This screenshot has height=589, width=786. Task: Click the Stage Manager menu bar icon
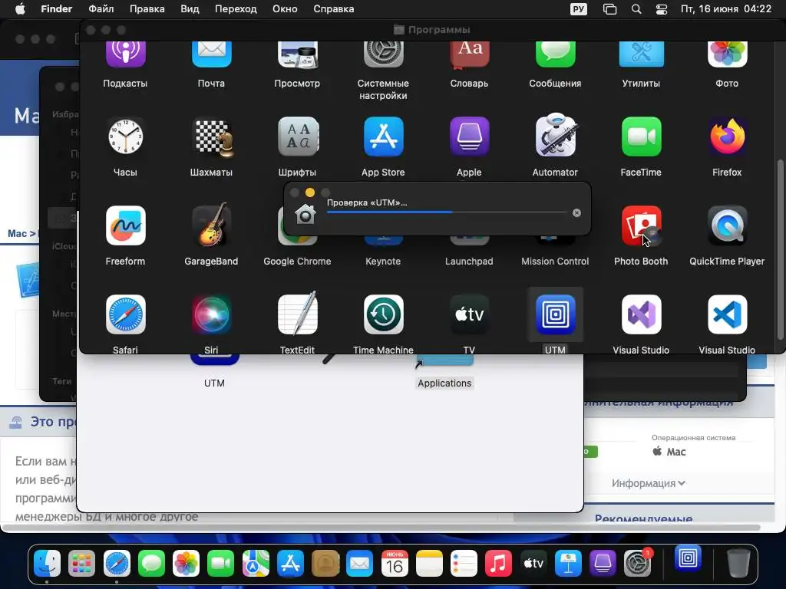click(x=609, y=9)
